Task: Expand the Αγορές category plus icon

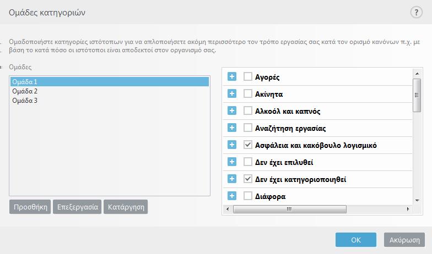Action: point(231,76)
